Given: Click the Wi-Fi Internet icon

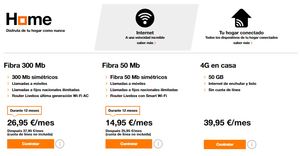Looking at the screenshot, I should (x=145, y=18).
